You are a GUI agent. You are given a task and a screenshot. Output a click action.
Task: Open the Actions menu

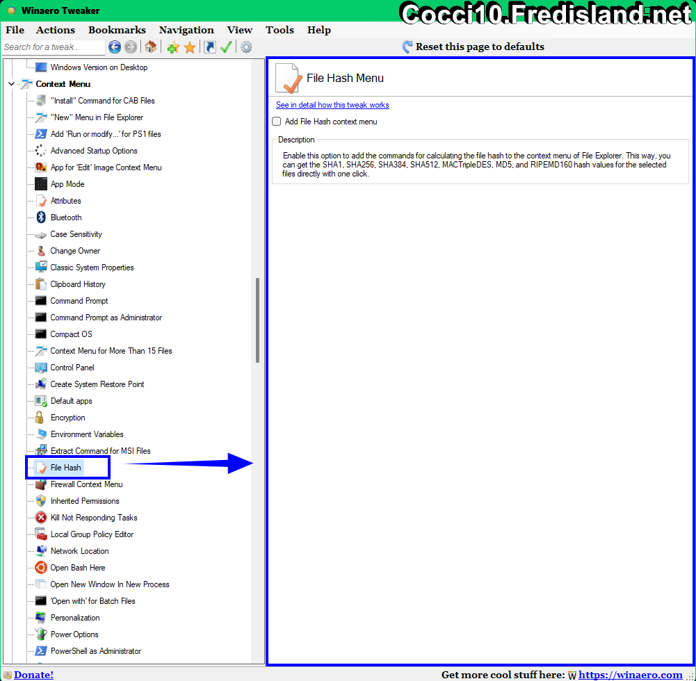point(56,30)
